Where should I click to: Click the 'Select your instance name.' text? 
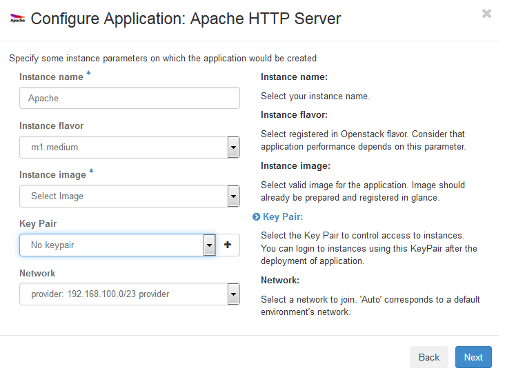click(315, 97)
